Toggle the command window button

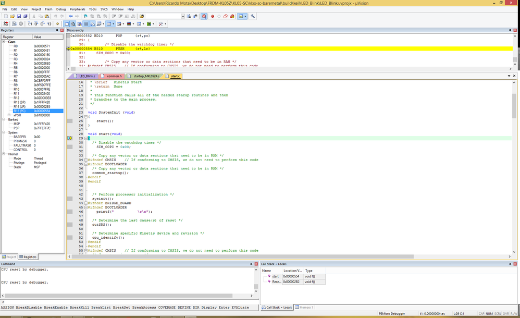point(66,24)
